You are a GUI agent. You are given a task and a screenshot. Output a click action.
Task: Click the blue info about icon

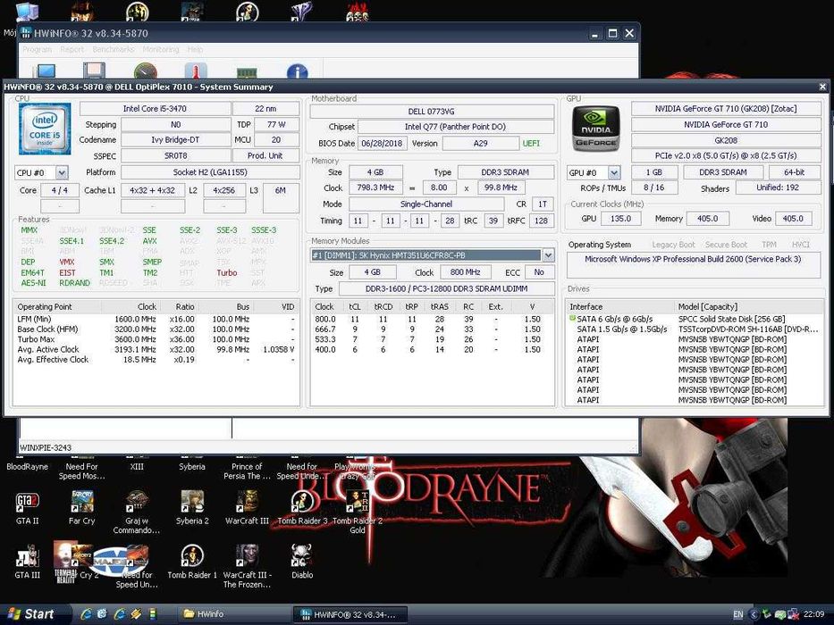pos(297,71)
